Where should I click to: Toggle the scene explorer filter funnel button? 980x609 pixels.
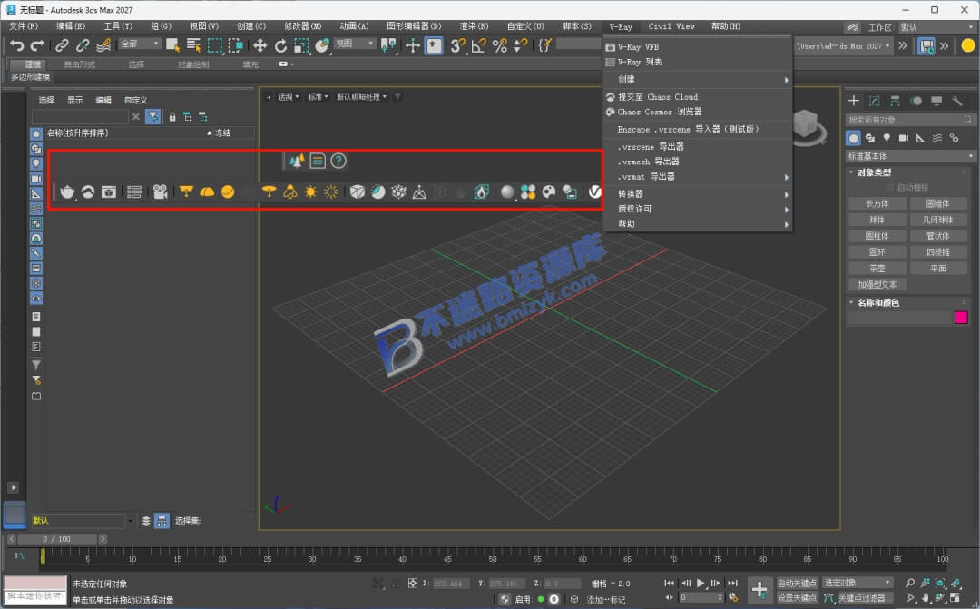(x=152, y=117)
